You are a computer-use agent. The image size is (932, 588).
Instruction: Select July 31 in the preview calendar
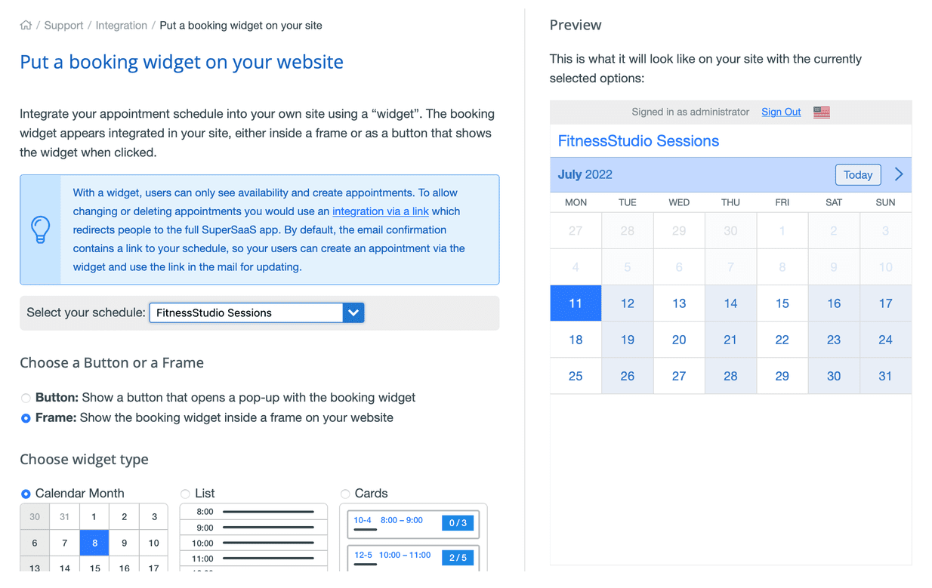click(885, 375)
